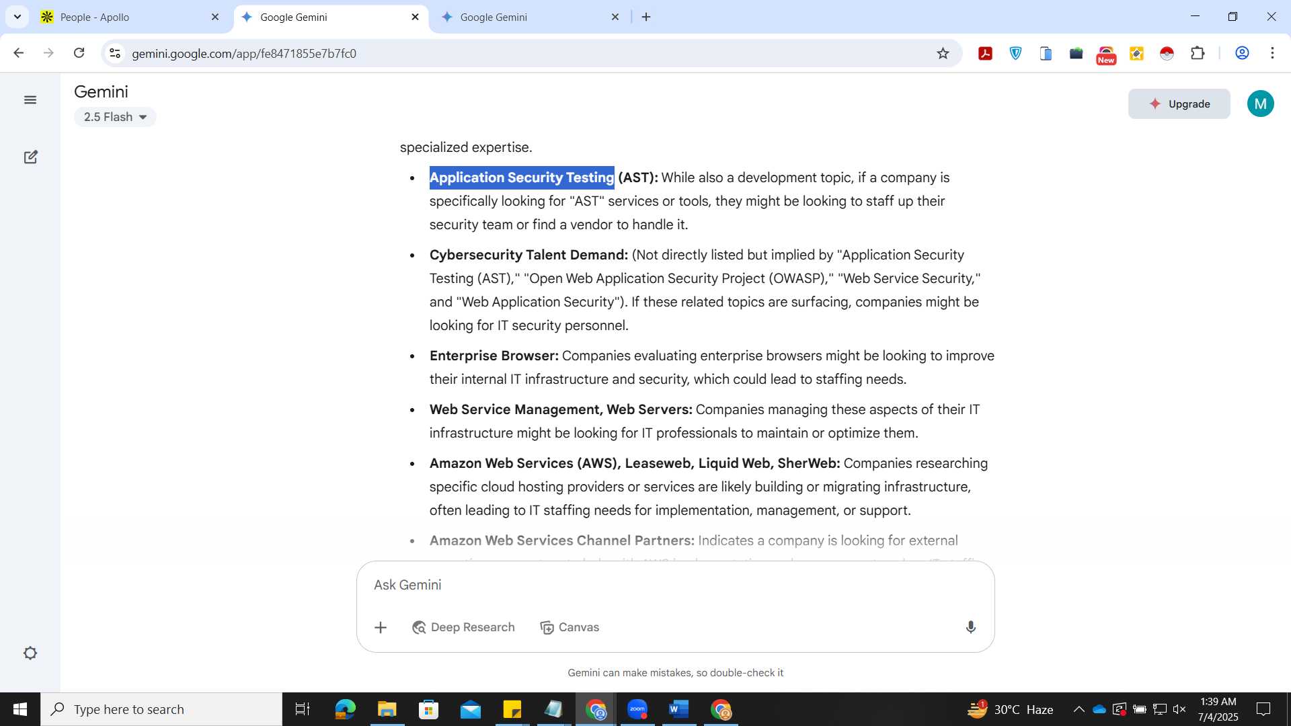Image resolution: width=1291 pixels, height=726 pixels.
Task: Select the active Google Gemini tab
Action: (x=330, y=17)
